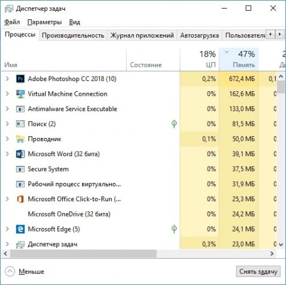Click the Меньше details link

pyautogui.click(x=31, y=271)
